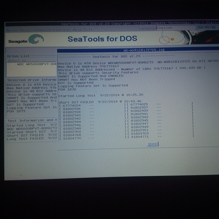Click 'DST Is Supported' in Selected Drive Information
The height and width of the screenshot is (219, 219).
25,104
